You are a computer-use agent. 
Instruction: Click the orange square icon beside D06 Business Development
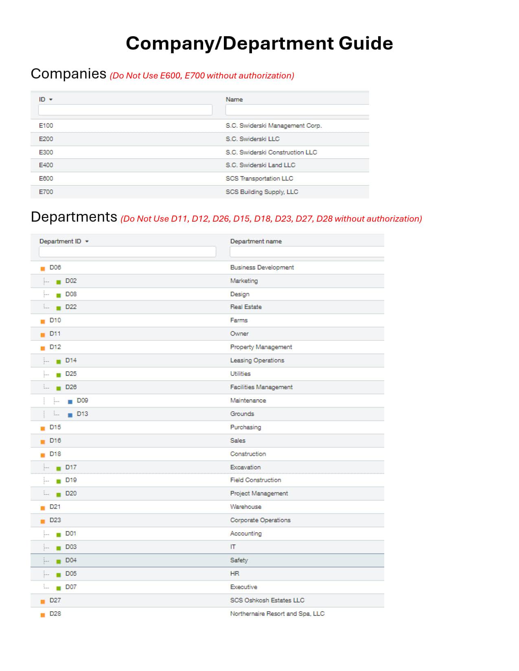point(43,268)
